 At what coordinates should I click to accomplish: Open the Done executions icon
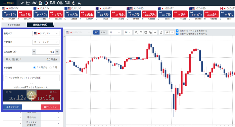coord(67,3)
